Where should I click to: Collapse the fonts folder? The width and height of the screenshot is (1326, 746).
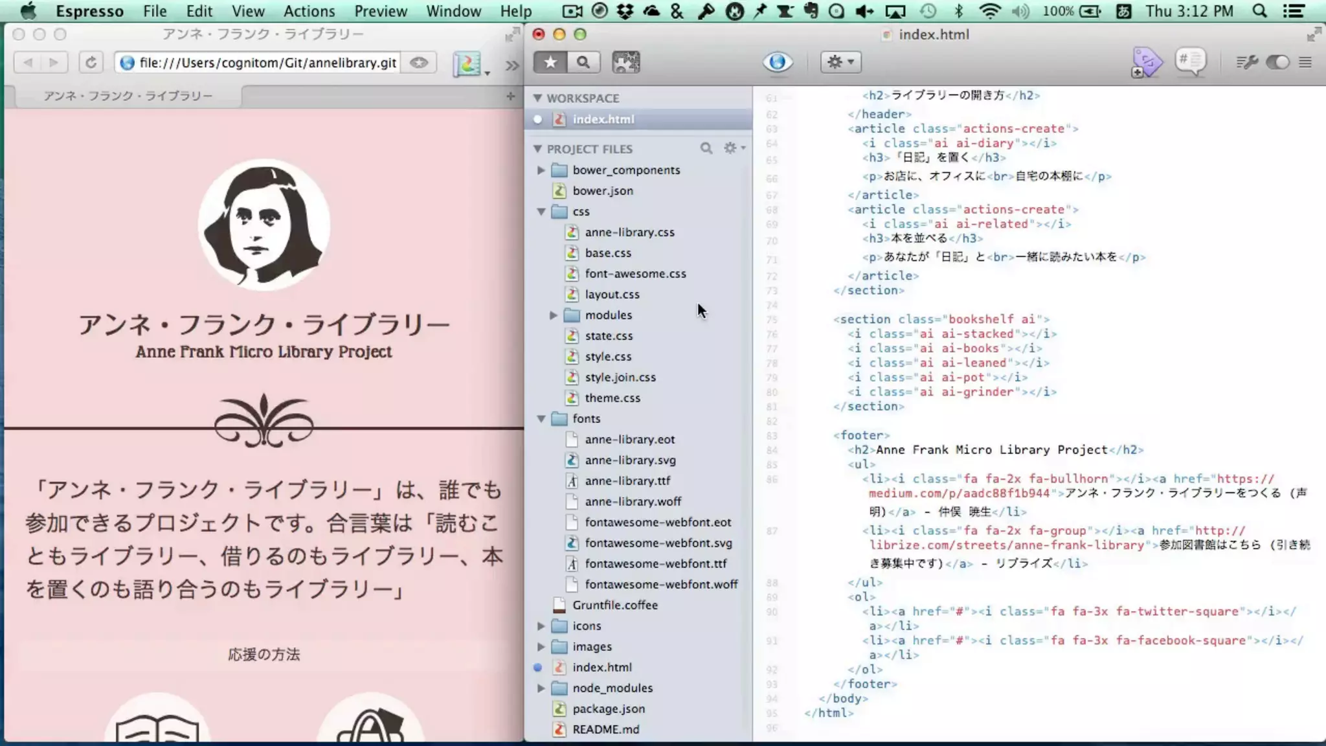(541, 419)
